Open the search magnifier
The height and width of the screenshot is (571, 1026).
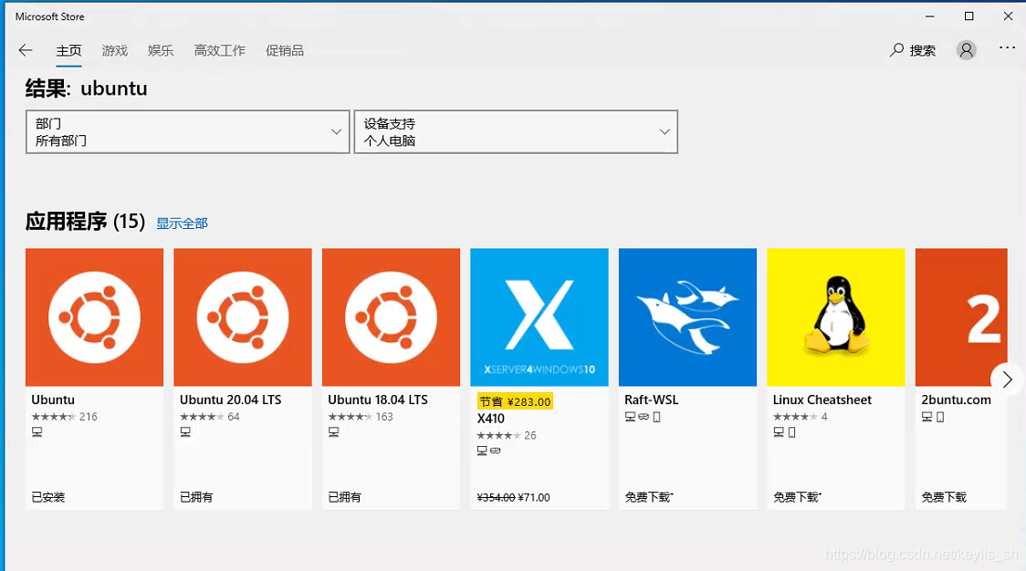pyautogui.click(x=896, y=50)
